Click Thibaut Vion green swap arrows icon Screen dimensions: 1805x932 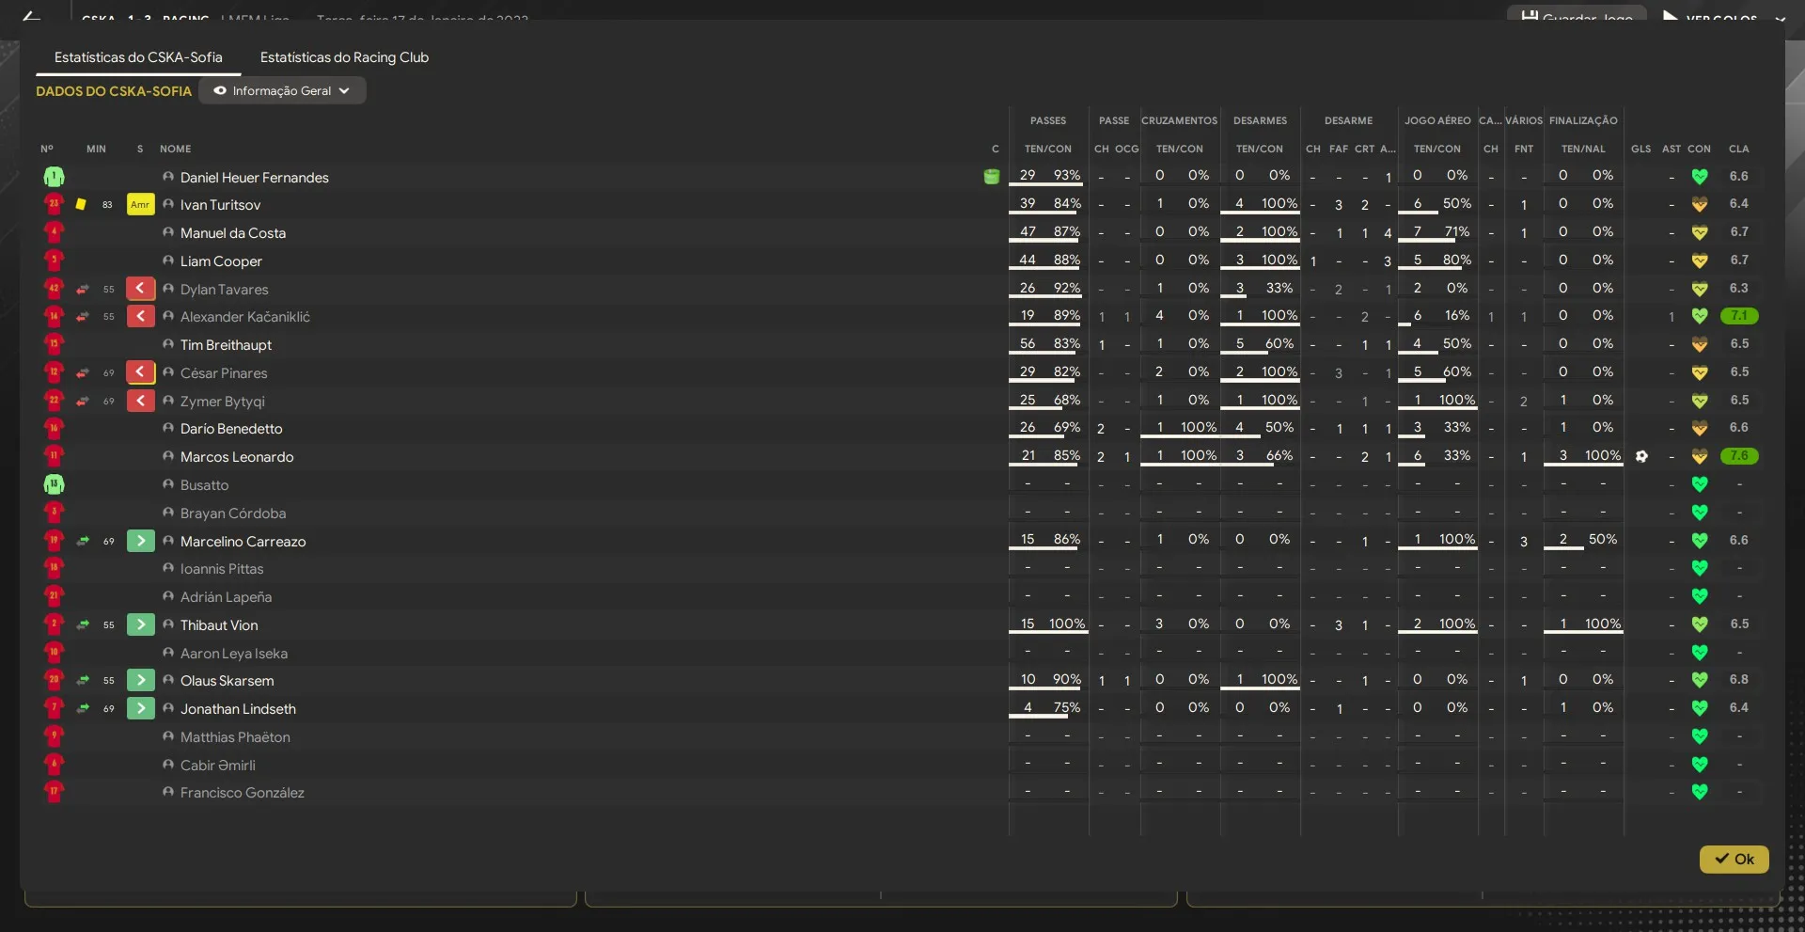point(83,624)
